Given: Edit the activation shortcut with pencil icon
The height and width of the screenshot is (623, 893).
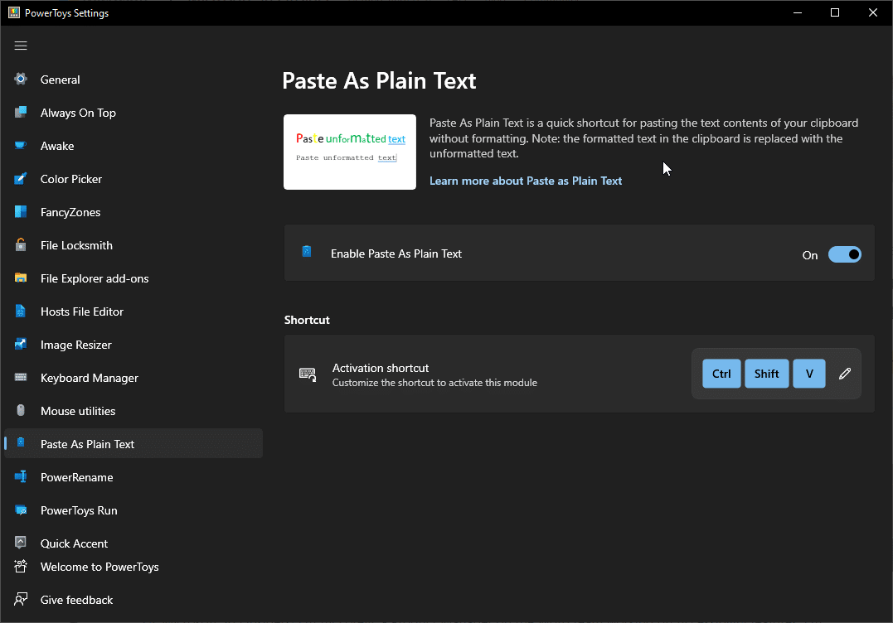Looking at the screenshot, I should tap(845, 374).
